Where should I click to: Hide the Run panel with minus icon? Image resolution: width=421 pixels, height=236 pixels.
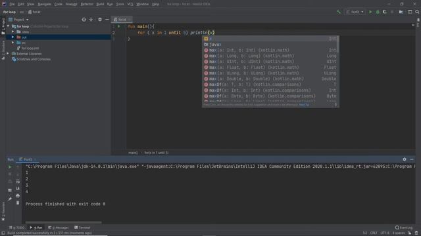(412, 159)
